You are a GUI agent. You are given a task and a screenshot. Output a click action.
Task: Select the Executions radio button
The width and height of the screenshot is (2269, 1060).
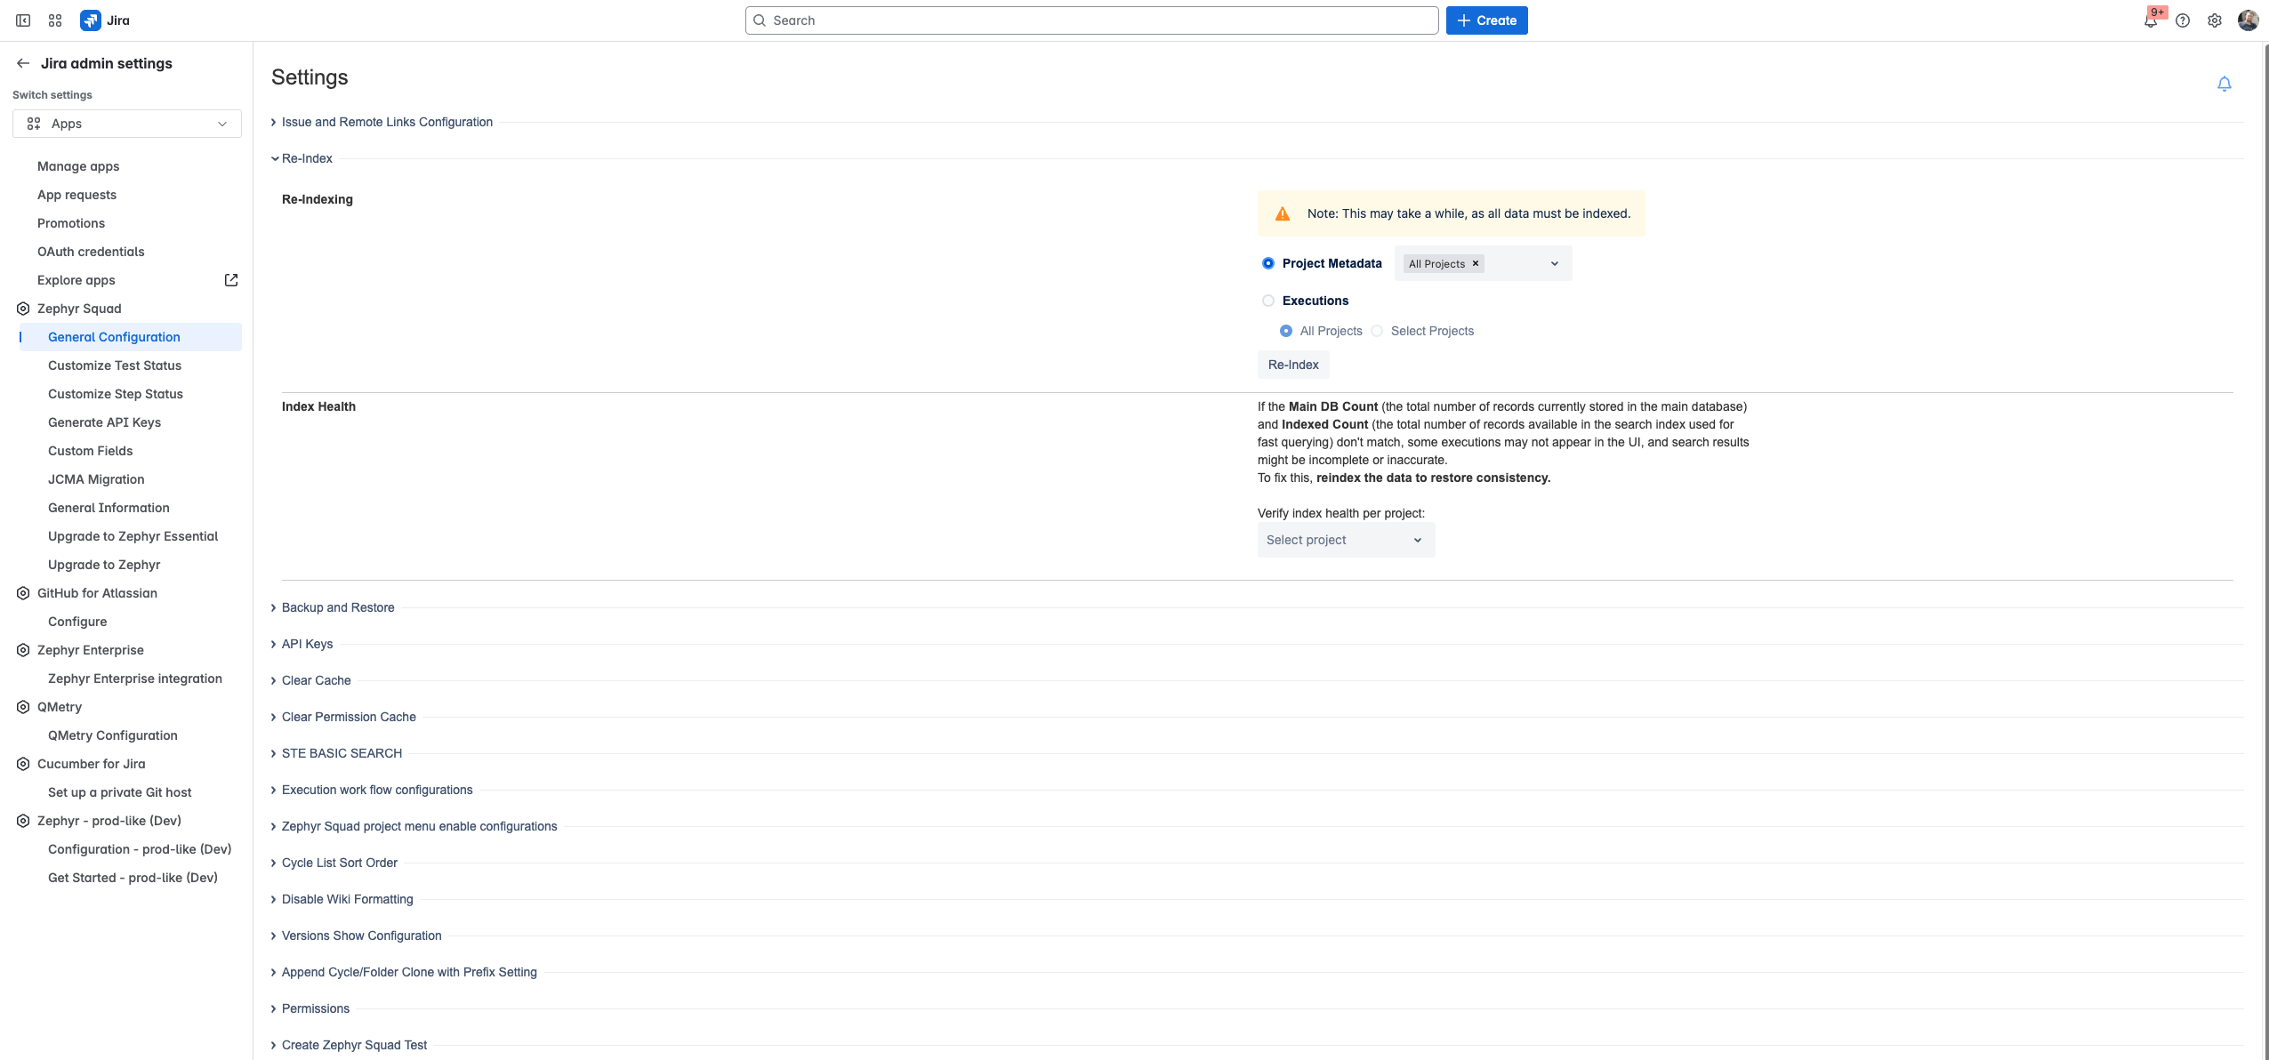pos(1267,301)
